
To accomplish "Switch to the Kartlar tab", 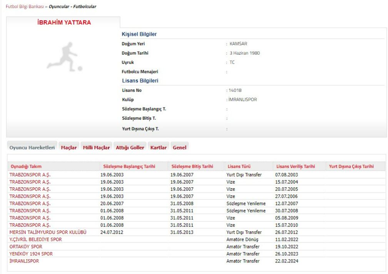I will coord(158,147).
